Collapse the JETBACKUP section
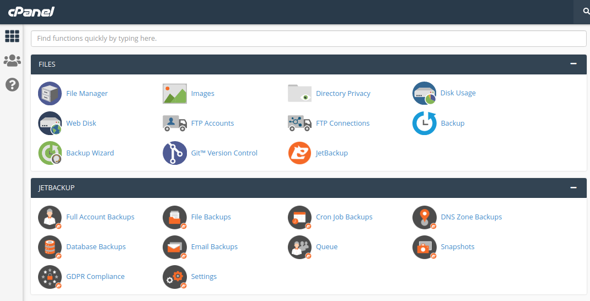 click(x=573, y=187)
